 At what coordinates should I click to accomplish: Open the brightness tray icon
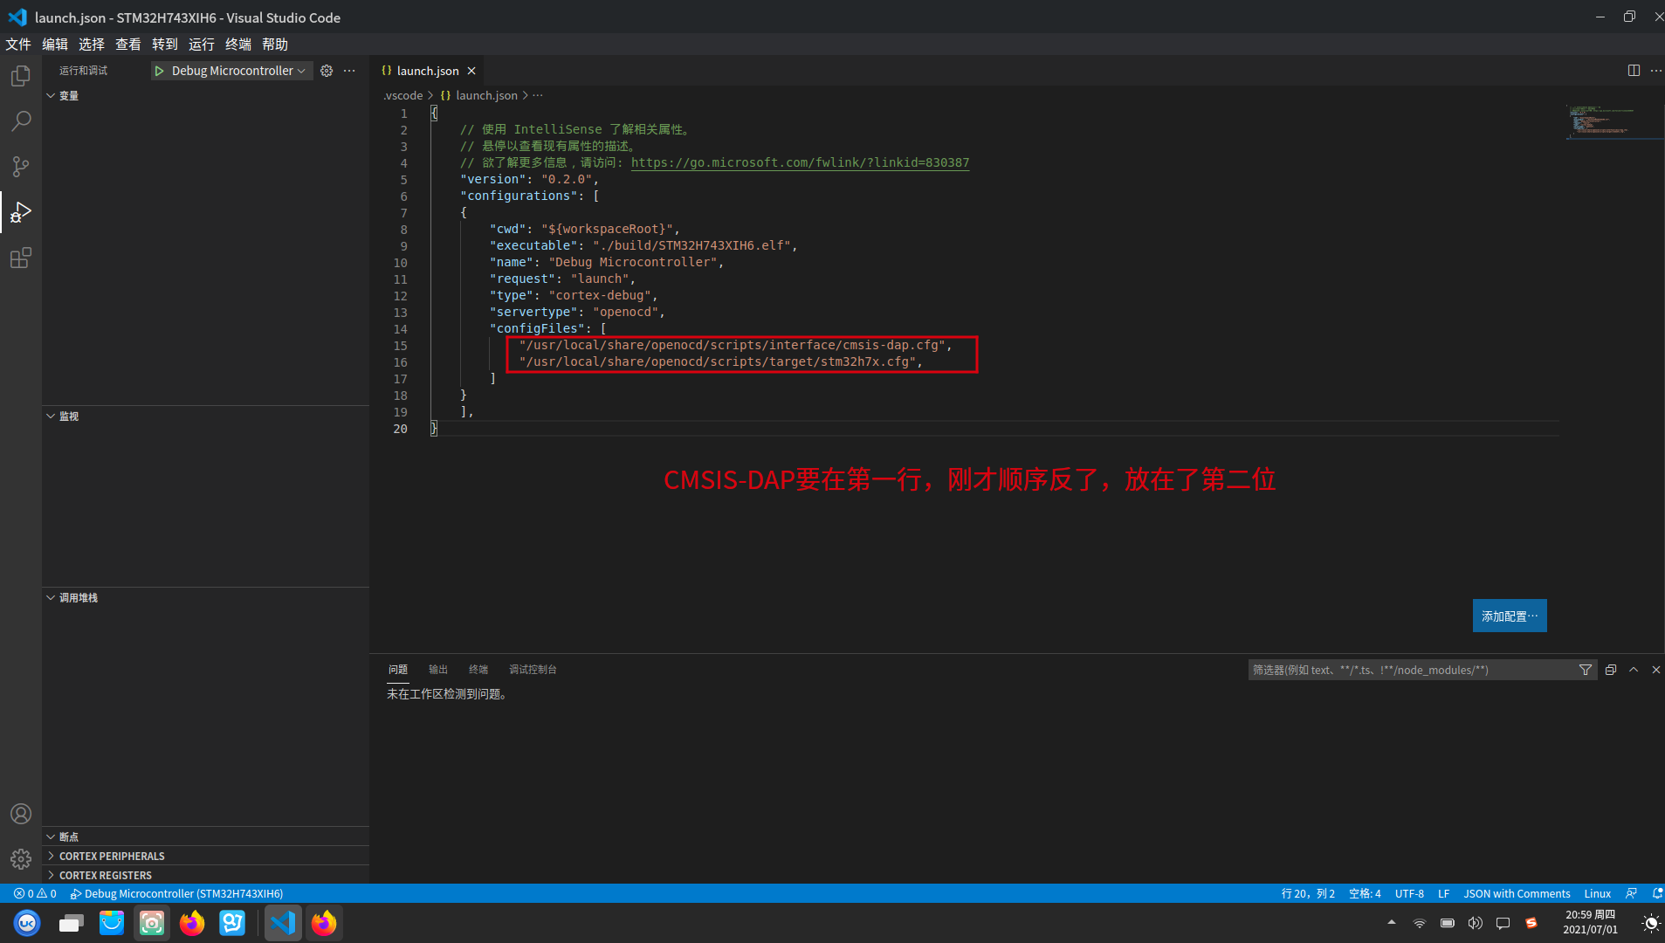tap(1650, 923)
